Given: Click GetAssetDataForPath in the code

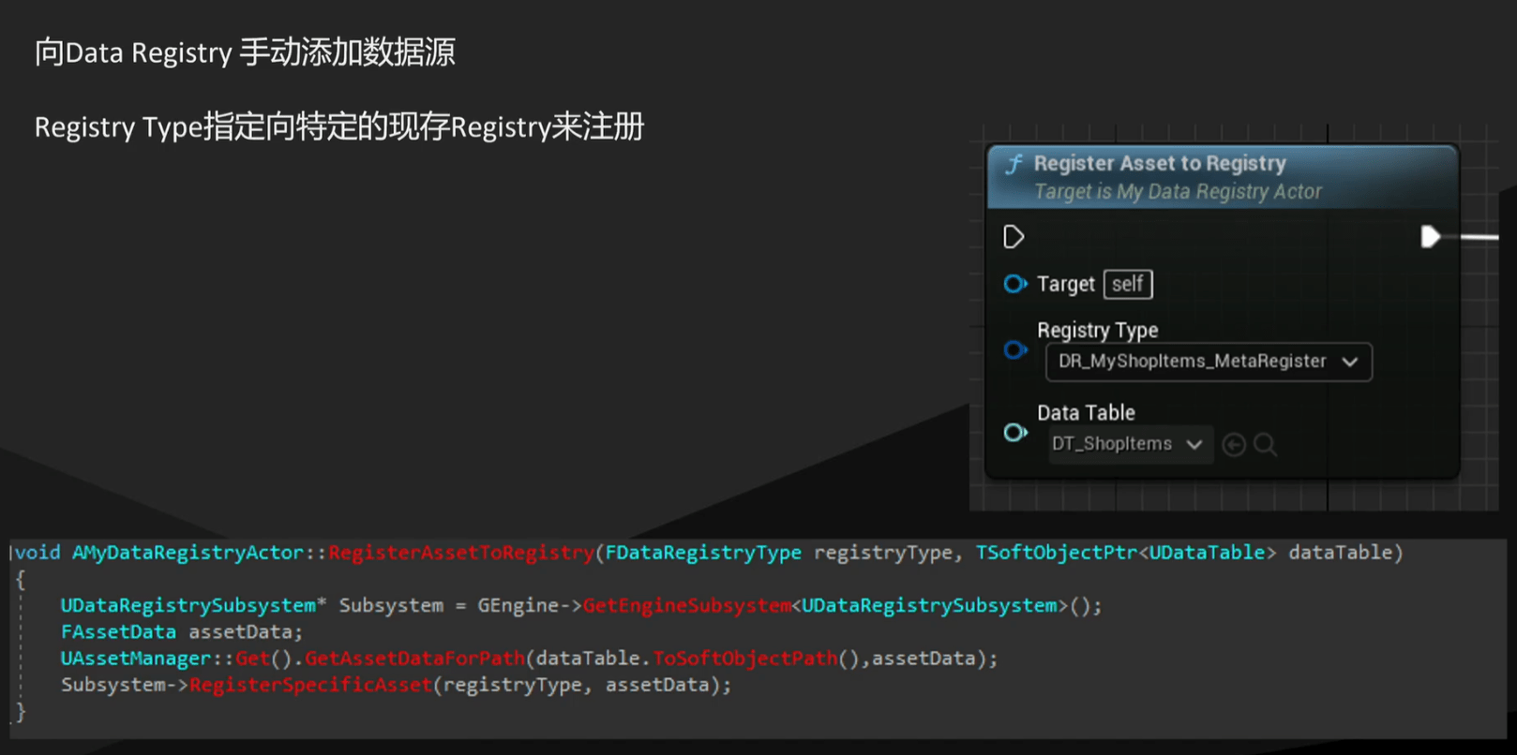Looking at the screenshot, I should click(x=414, y=659).
